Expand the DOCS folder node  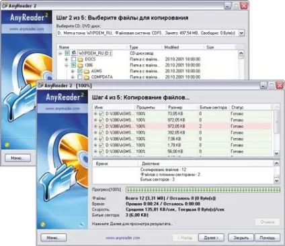[x=67, y=60]
